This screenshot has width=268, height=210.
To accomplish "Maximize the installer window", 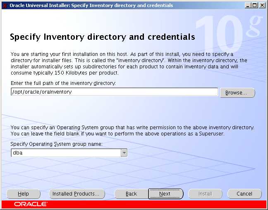I will [x=254, y=5].
